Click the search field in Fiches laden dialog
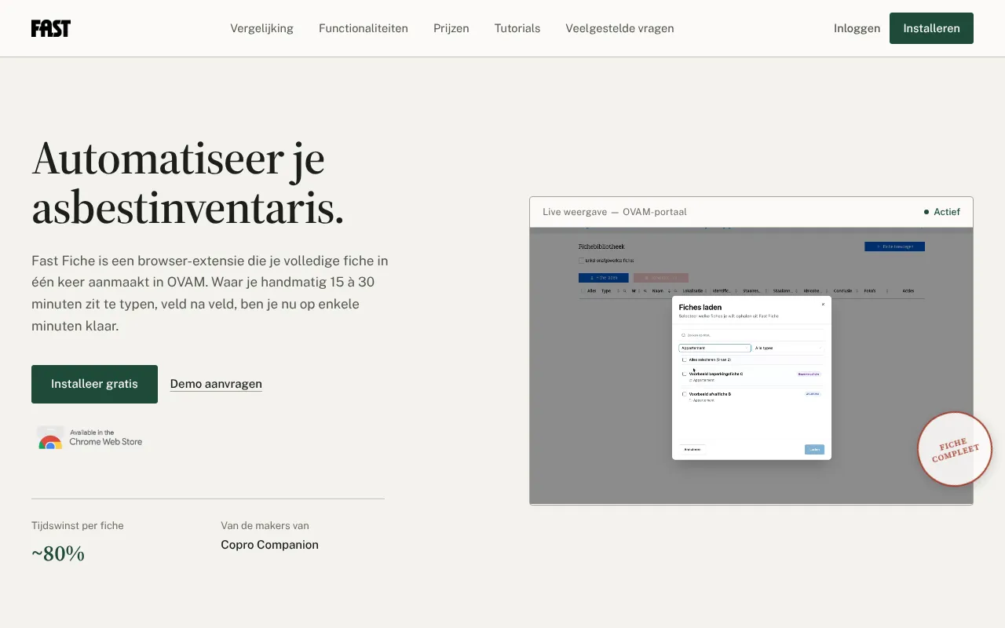 751,335
